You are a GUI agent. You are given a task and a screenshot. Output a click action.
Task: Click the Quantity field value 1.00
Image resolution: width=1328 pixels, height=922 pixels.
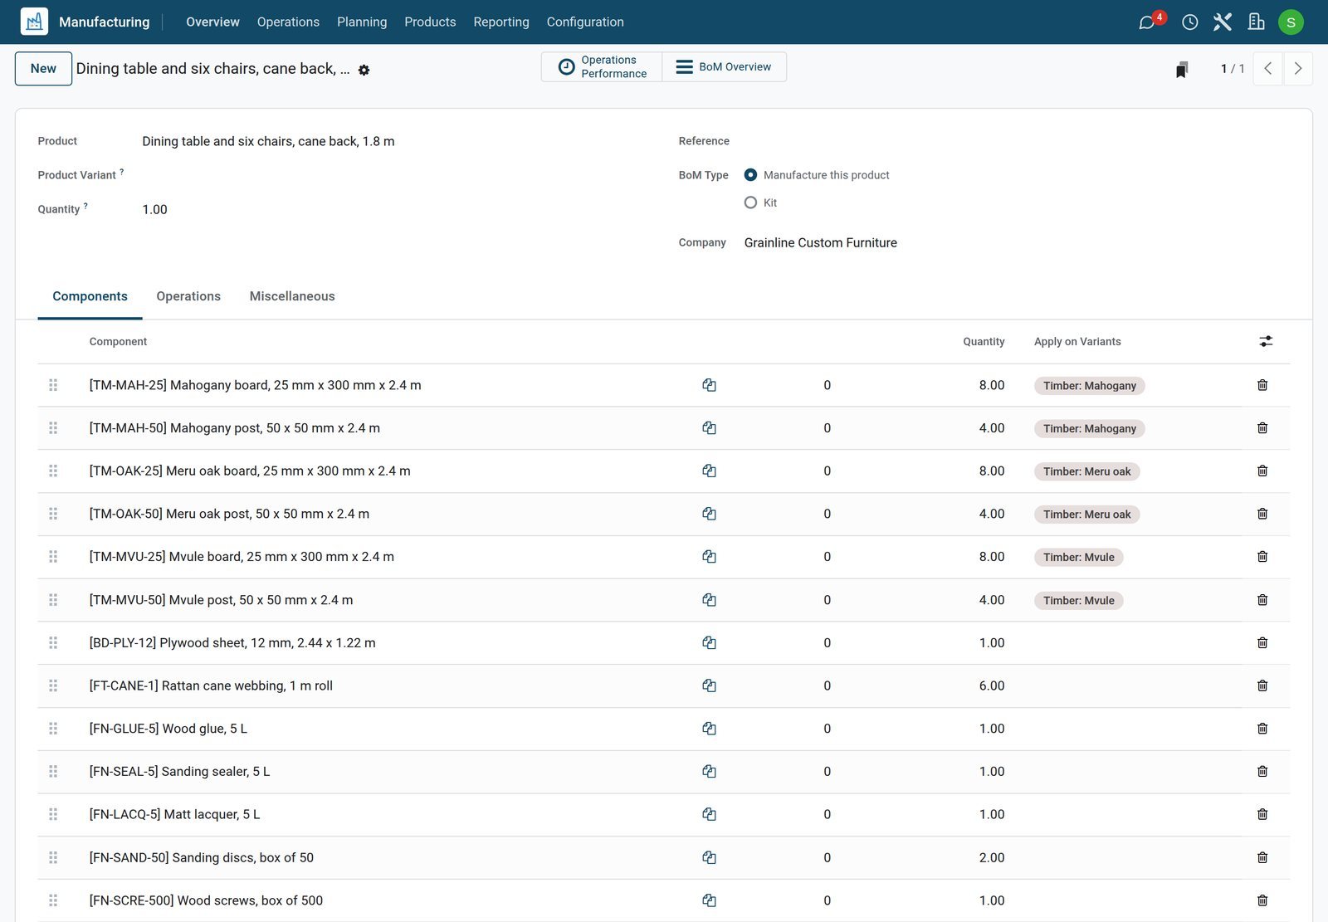(x=154, y=210)
